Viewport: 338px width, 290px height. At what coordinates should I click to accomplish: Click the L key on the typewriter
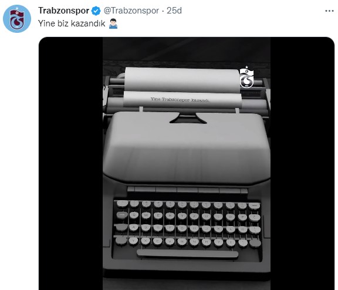point(231,229)
